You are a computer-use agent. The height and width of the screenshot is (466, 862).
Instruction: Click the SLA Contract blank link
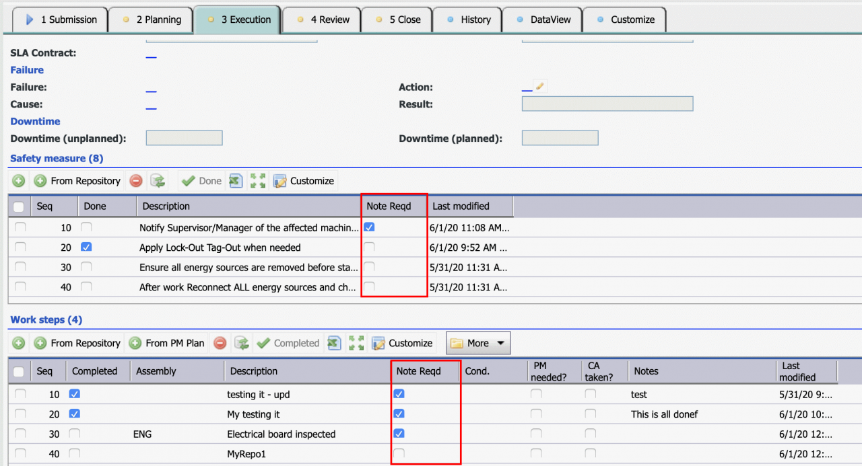click(x=151, y=53)
